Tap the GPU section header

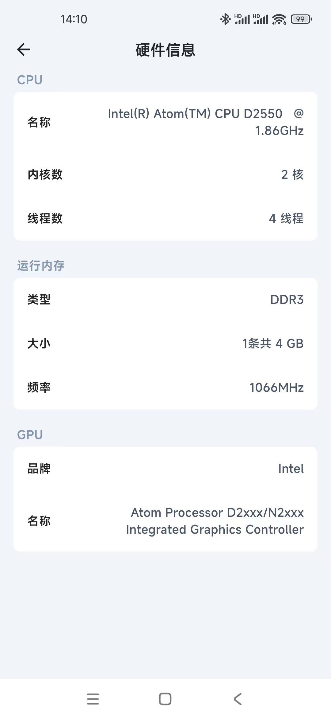point(30,435)
